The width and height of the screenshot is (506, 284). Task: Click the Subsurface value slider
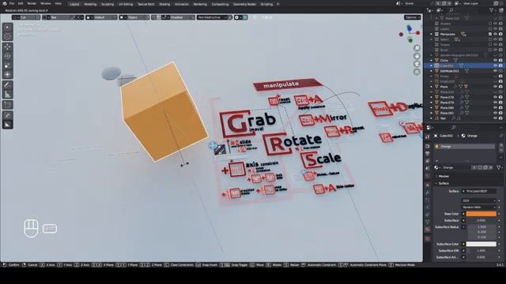[481, 220]
